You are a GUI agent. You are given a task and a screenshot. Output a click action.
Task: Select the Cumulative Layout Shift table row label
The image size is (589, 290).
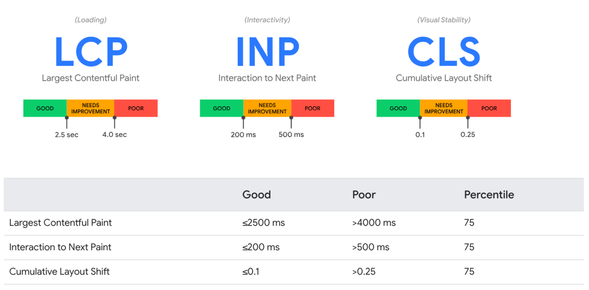58,271
